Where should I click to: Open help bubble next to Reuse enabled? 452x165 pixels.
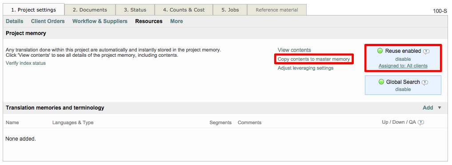(x=426, y=51)
